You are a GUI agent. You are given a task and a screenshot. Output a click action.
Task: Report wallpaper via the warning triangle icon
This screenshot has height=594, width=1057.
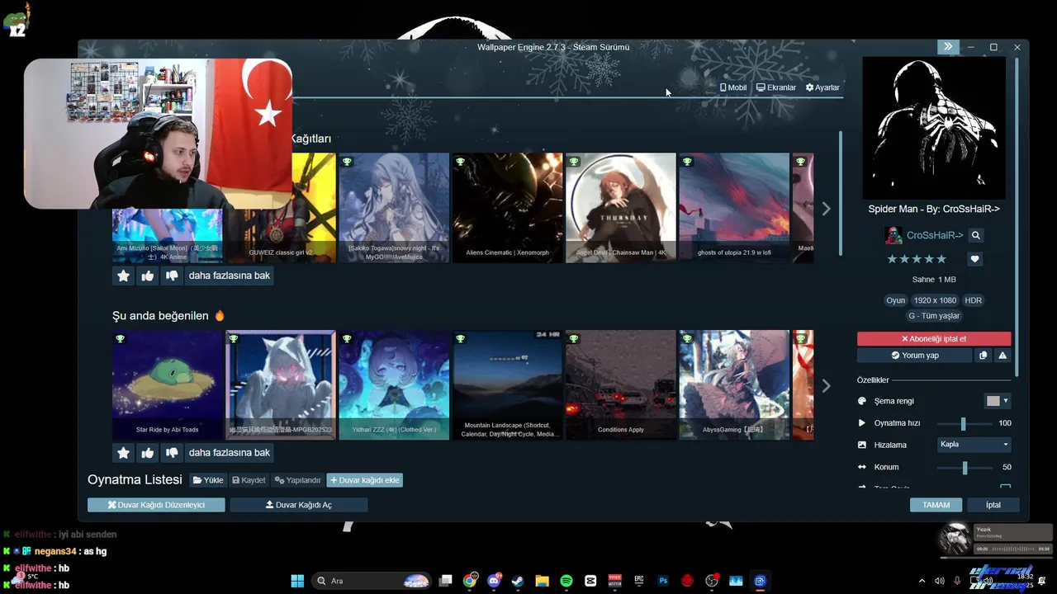1002,356
